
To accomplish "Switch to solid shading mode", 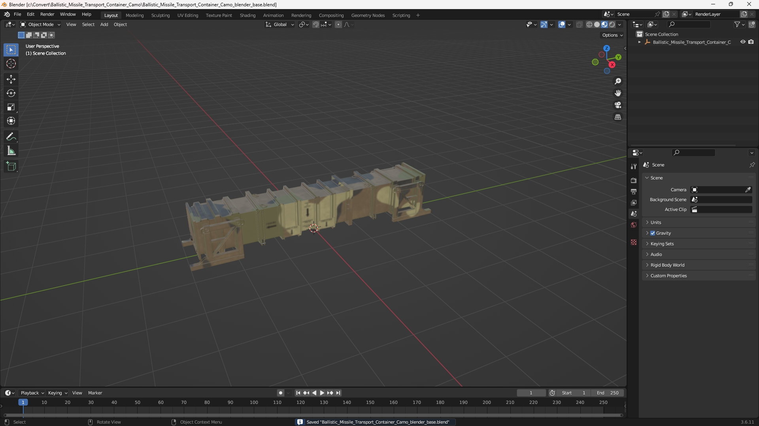I will 597,24.
